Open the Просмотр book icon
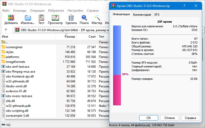 click(55, 18)
